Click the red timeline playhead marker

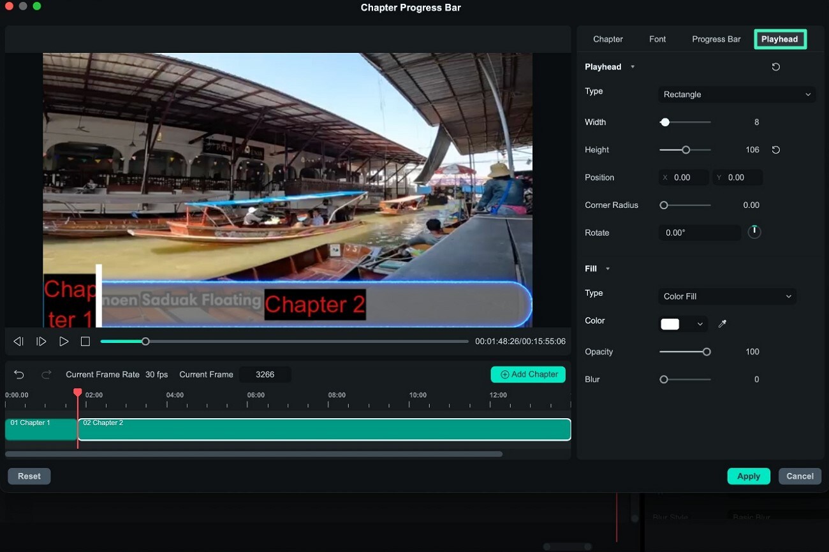point(78,393)
